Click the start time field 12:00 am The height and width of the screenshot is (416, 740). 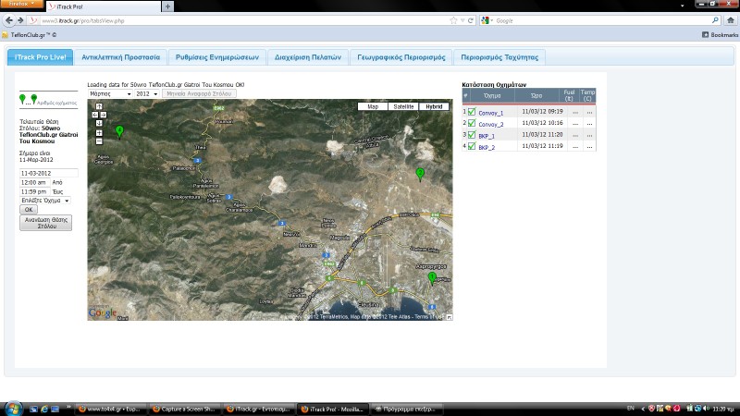point(35,182)
